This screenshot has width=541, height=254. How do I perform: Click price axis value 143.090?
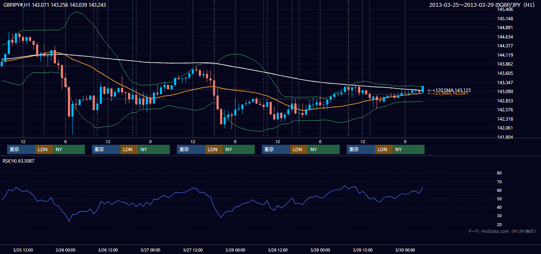click(x=505, y=91)
